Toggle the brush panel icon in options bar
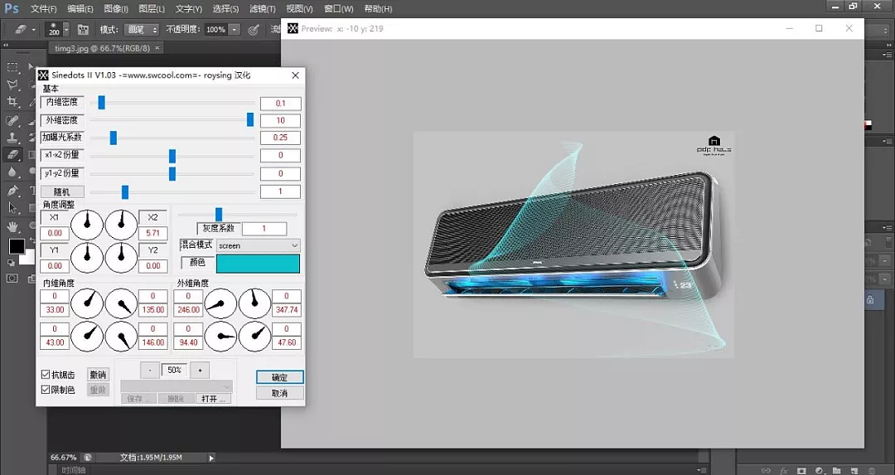Screen dimensions: 895x475 point(84,29)
